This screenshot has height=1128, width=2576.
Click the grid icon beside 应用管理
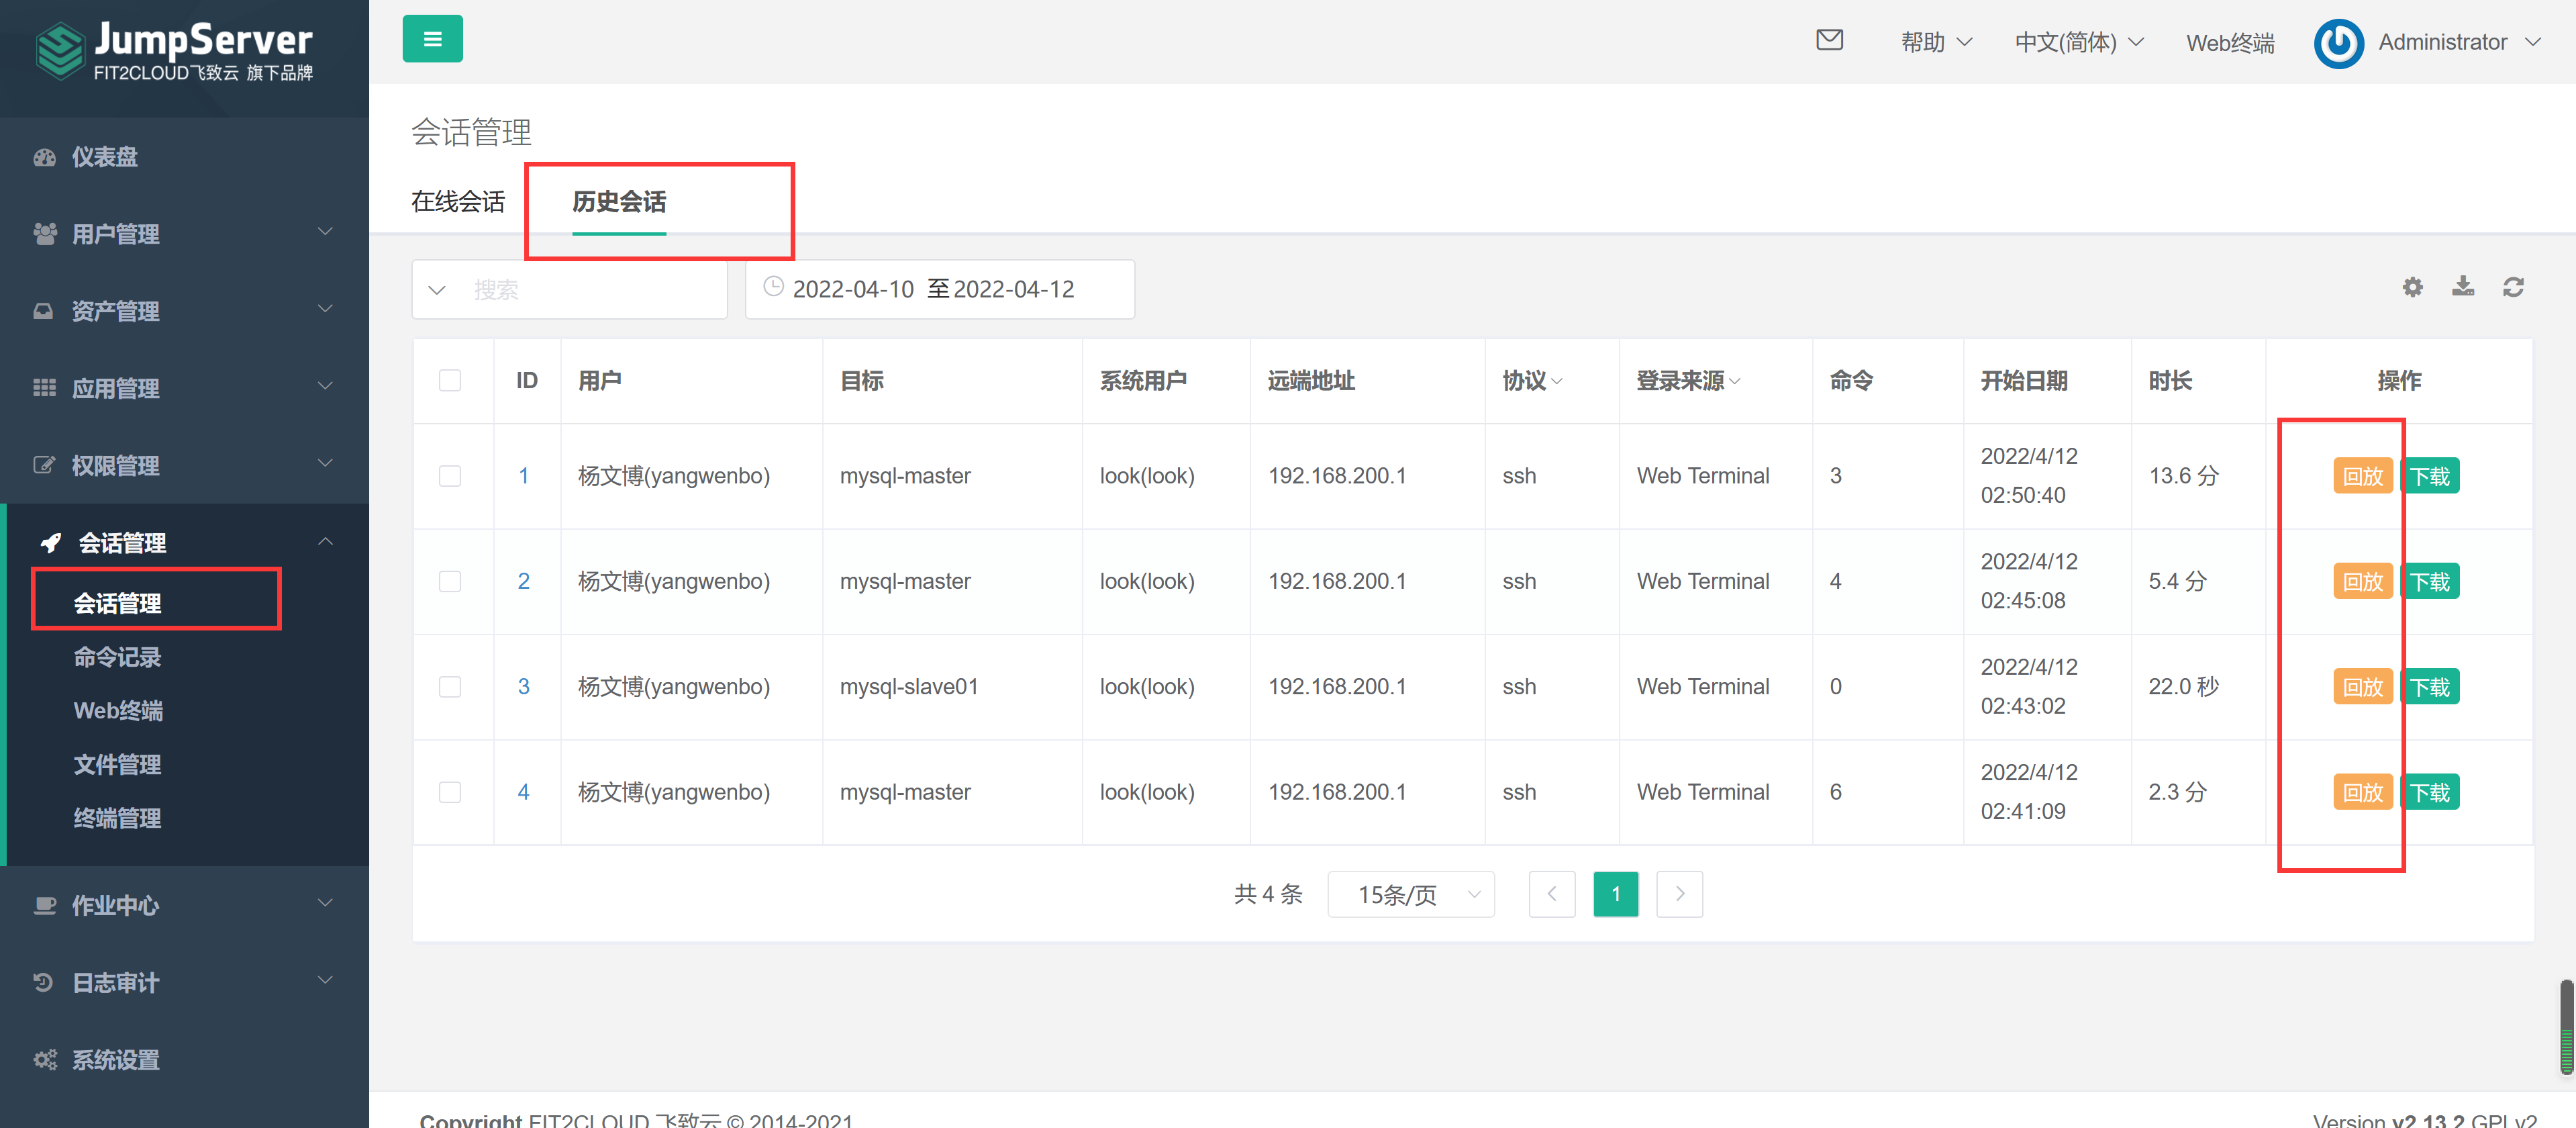(x=44, y=388)
